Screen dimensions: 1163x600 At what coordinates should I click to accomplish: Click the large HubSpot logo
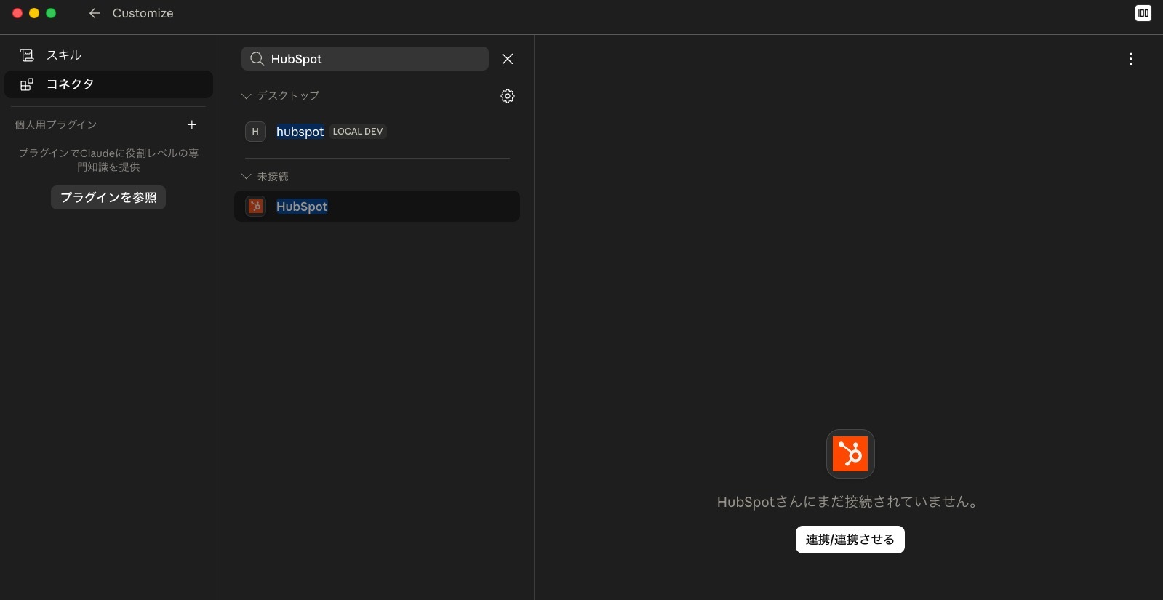pyautogui.click(x=850, y=454)
